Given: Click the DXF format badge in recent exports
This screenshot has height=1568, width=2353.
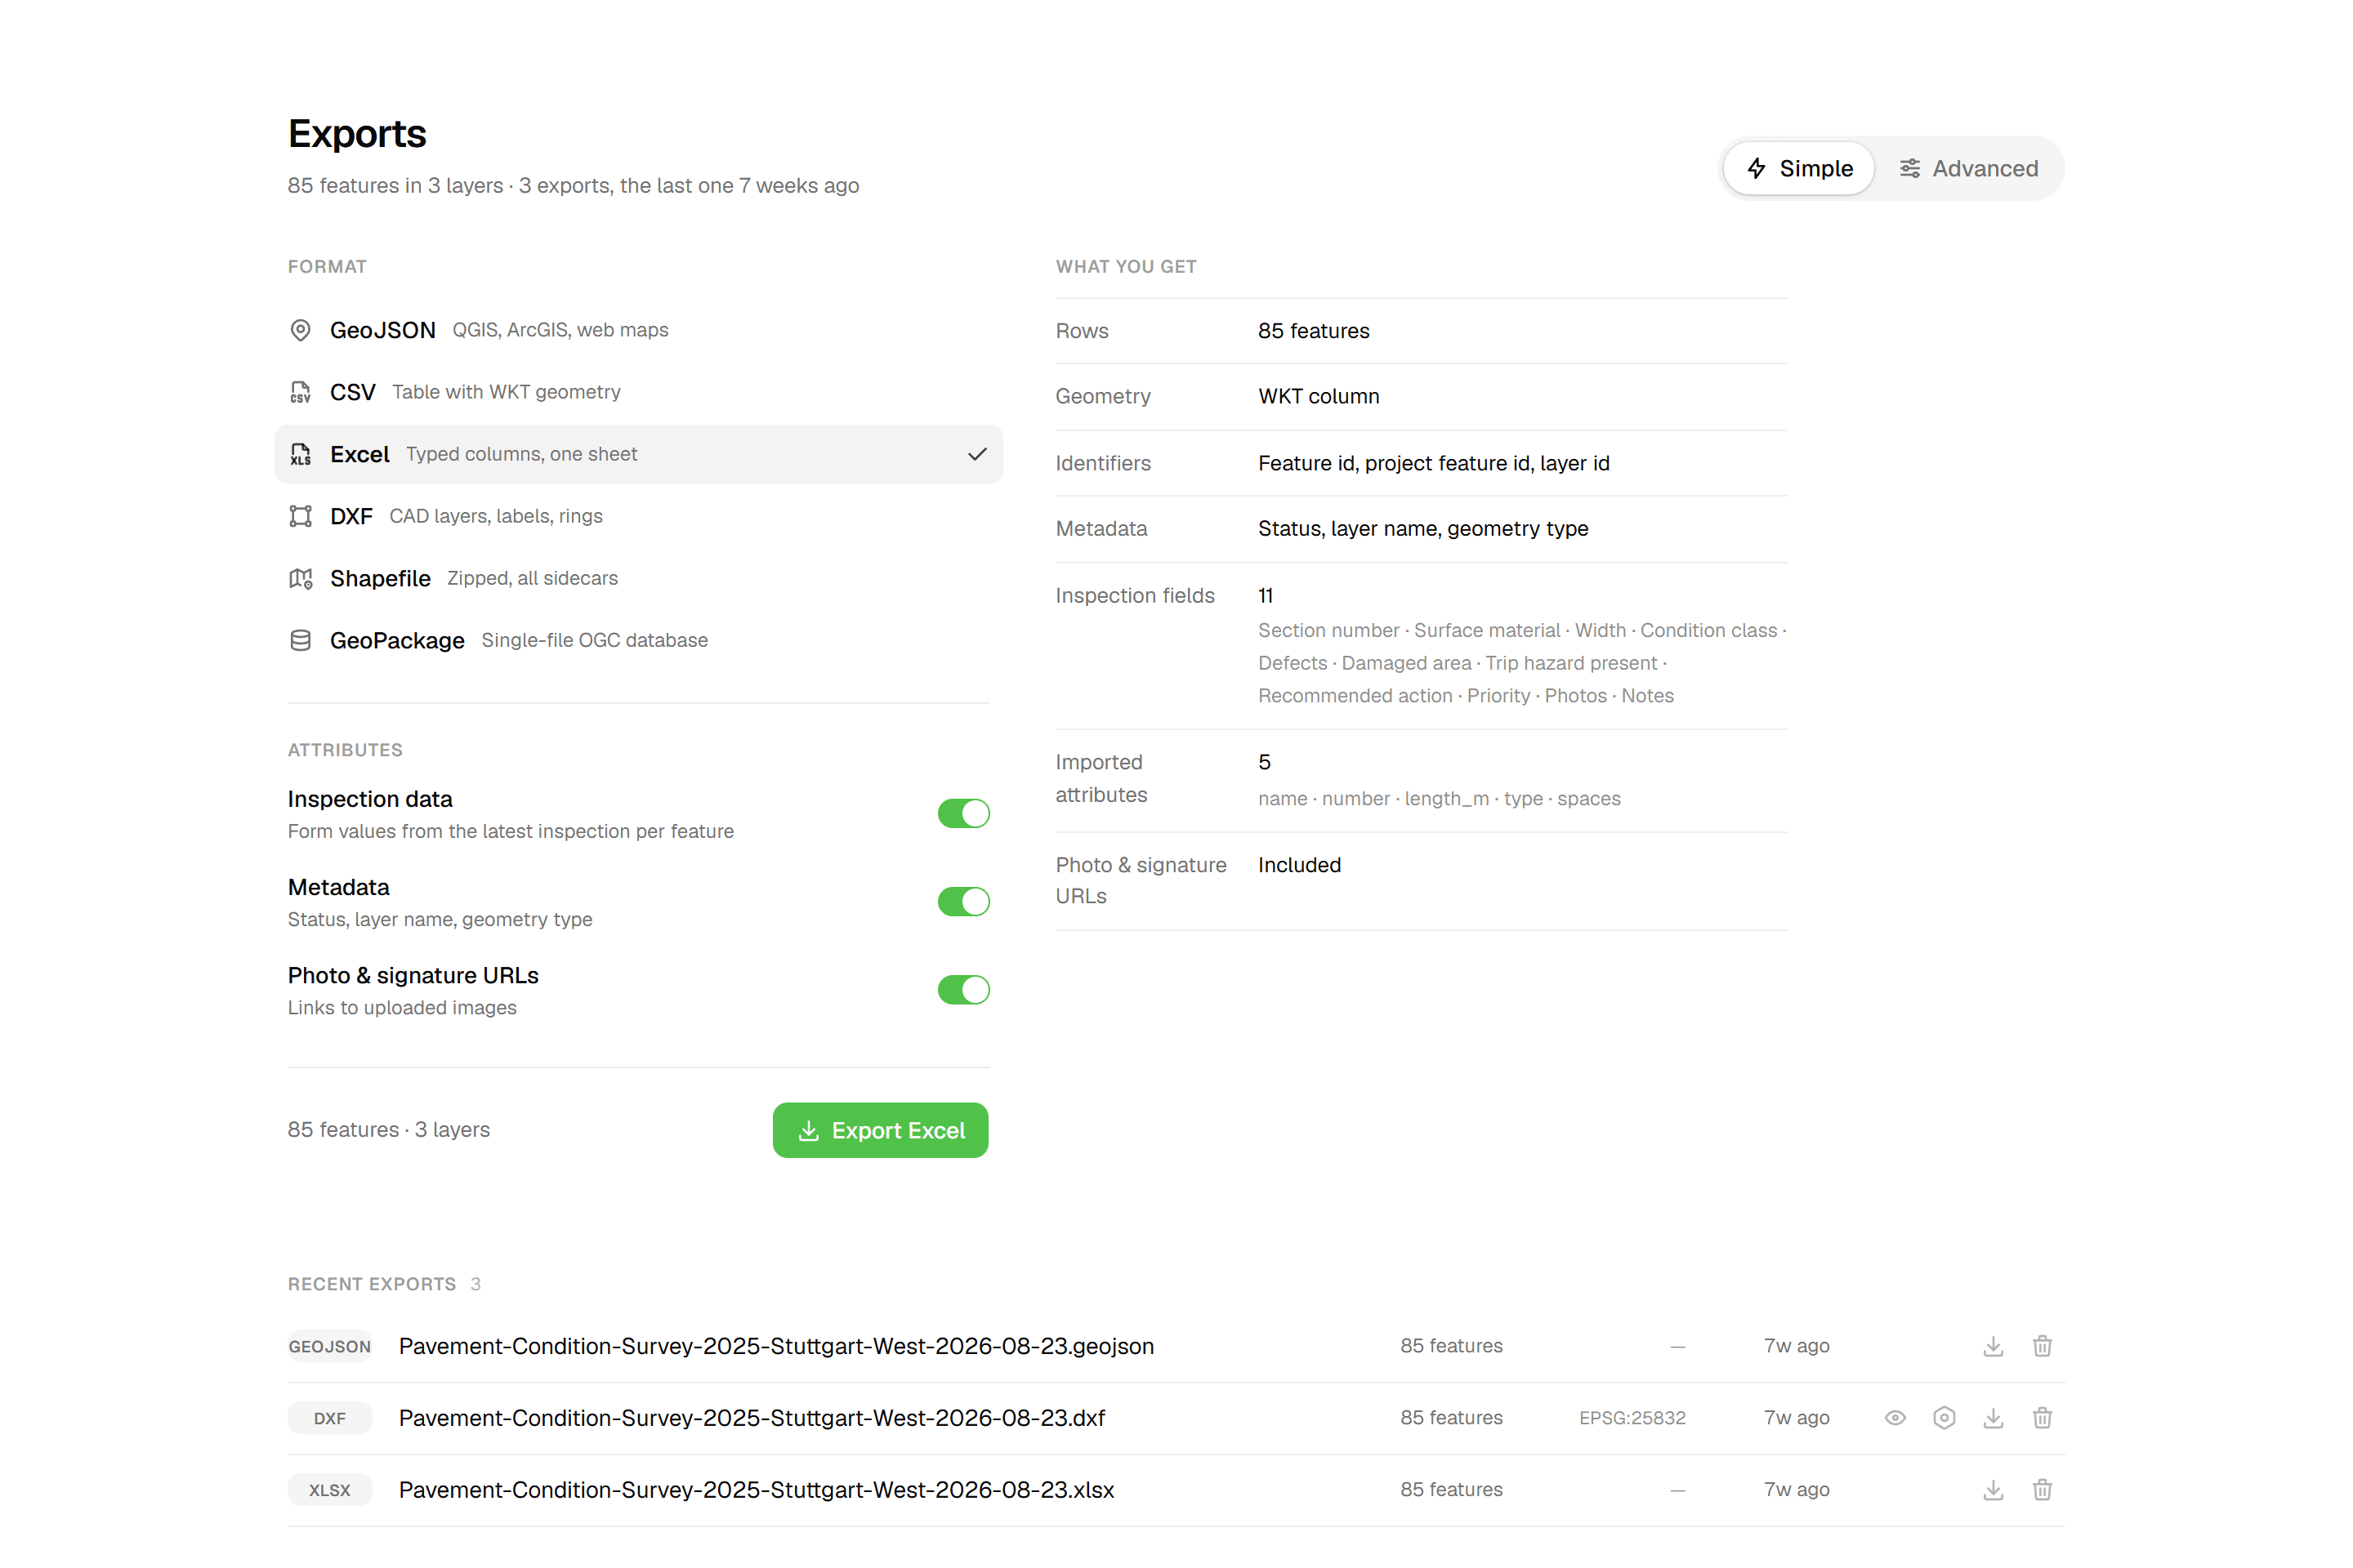Looking at the screenshot, I should (330, 1418).
